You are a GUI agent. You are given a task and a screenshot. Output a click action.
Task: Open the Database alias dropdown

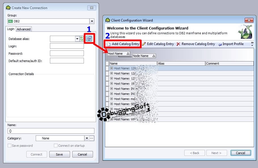pyautogui.click(x=77, y=39)
